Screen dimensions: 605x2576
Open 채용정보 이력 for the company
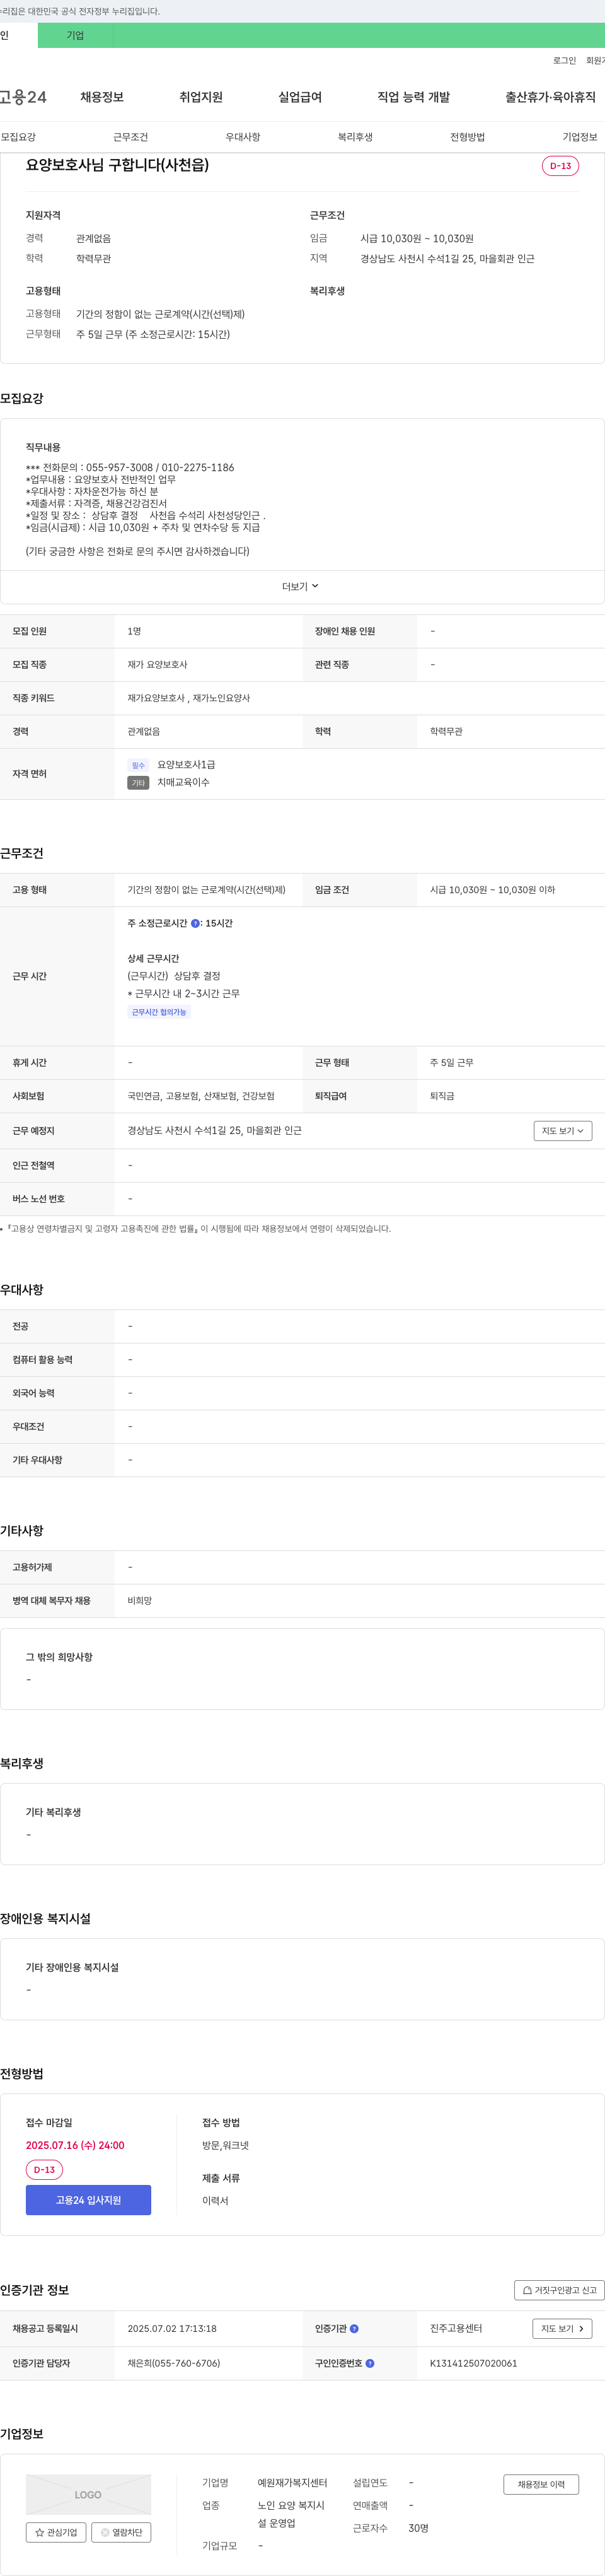541,2484
